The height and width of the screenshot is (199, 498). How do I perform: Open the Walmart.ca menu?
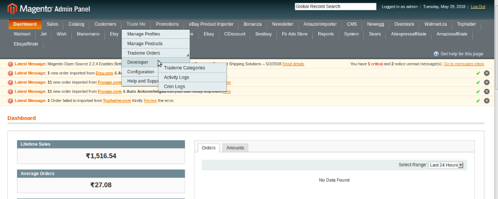(x=436, y=24)
